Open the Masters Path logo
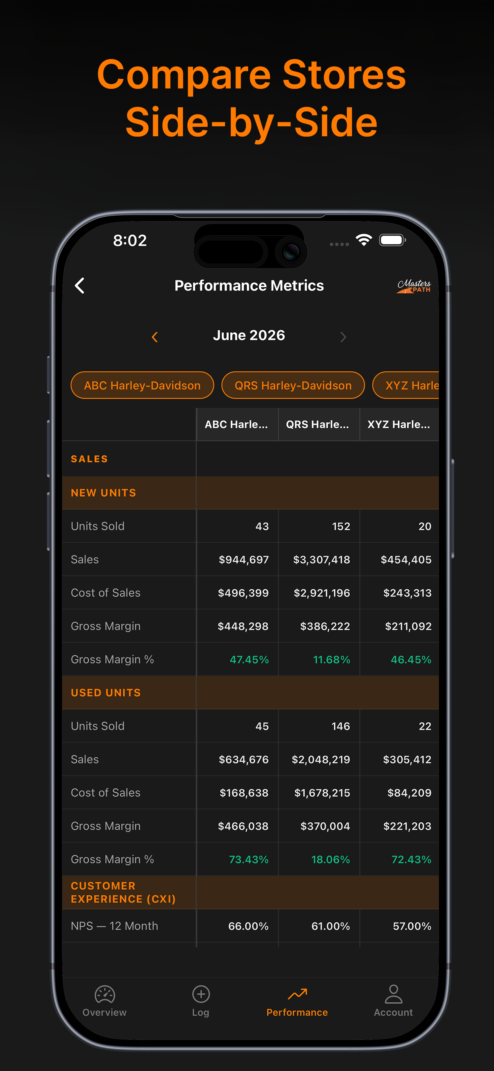 [414, 286]
